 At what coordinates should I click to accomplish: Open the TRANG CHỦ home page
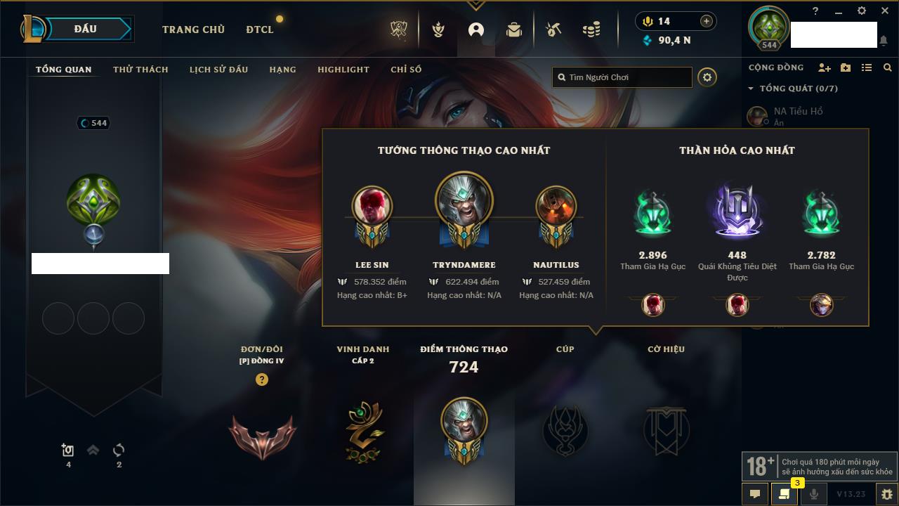[x=193, y=30]
